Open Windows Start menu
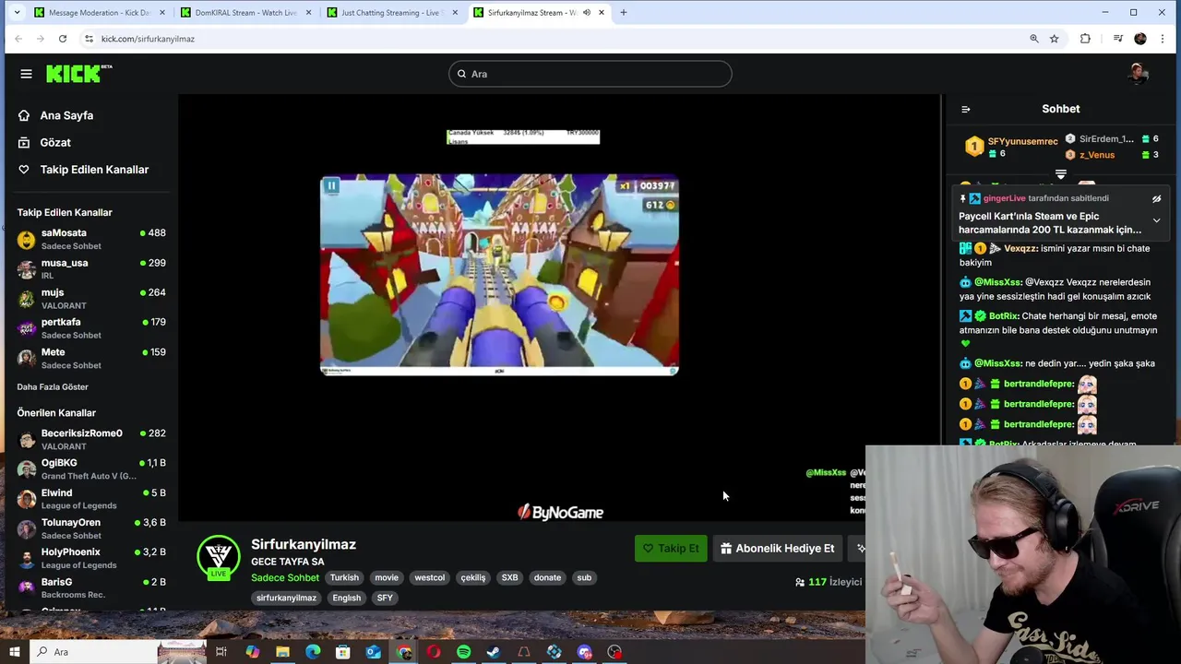This screenshot has height=664, width=1181. tap(15, 652)
